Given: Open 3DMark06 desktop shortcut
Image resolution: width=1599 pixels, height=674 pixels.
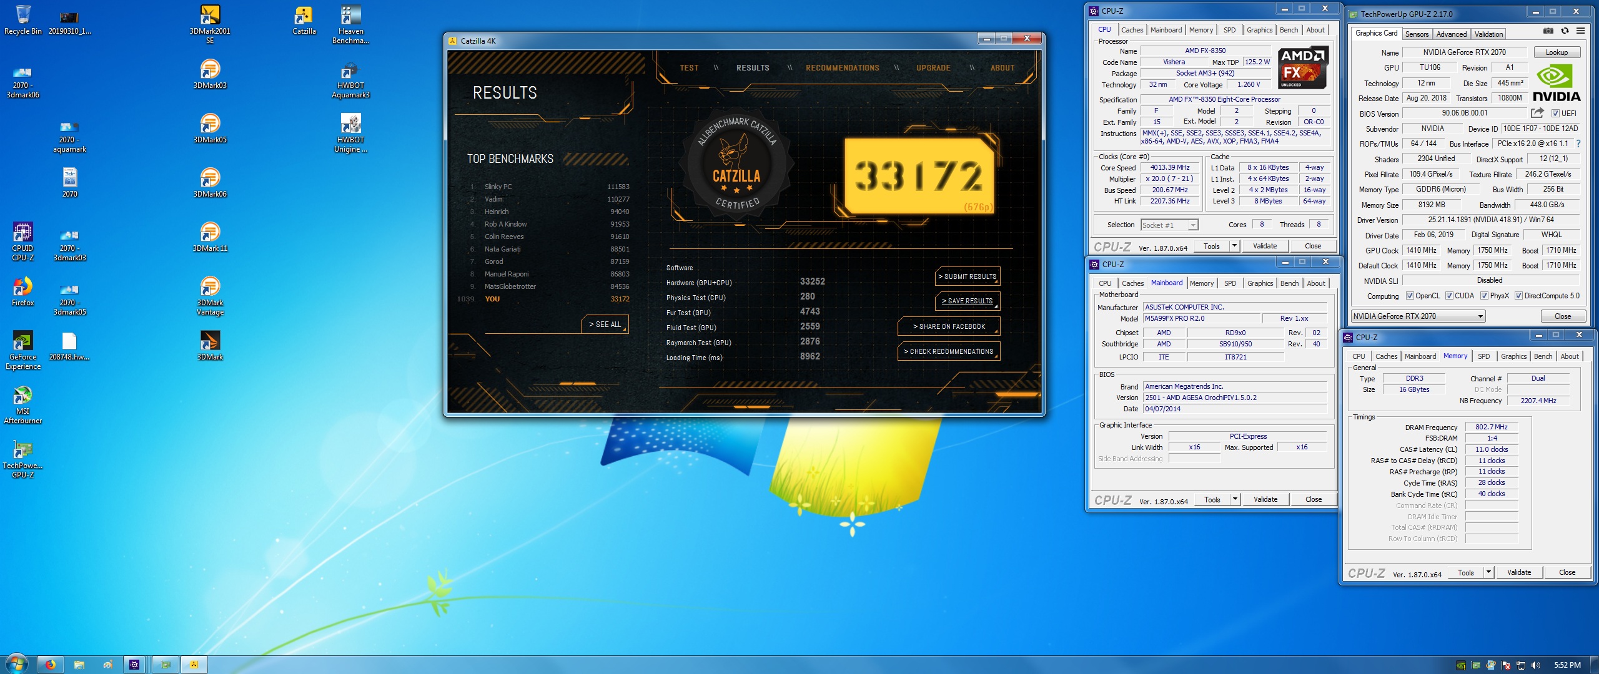Looking at the screenshot, I should tap(210, 183).
